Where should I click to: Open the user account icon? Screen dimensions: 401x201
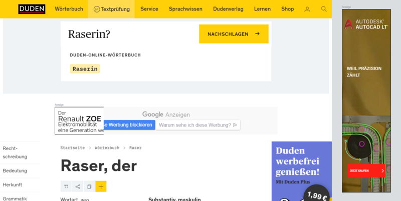pos(307,9)
